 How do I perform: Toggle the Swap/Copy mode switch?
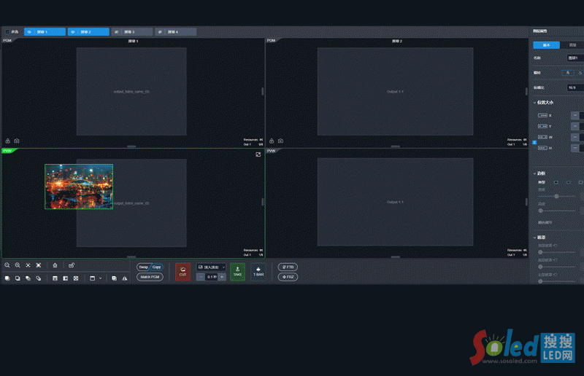click(150, 267)
